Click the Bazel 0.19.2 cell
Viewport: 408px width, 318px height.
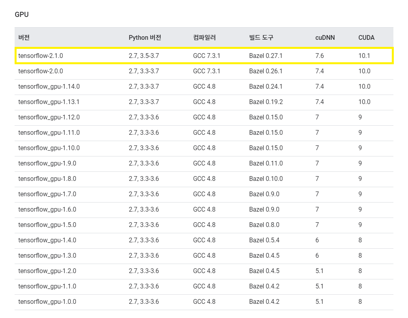coord(266,102)
